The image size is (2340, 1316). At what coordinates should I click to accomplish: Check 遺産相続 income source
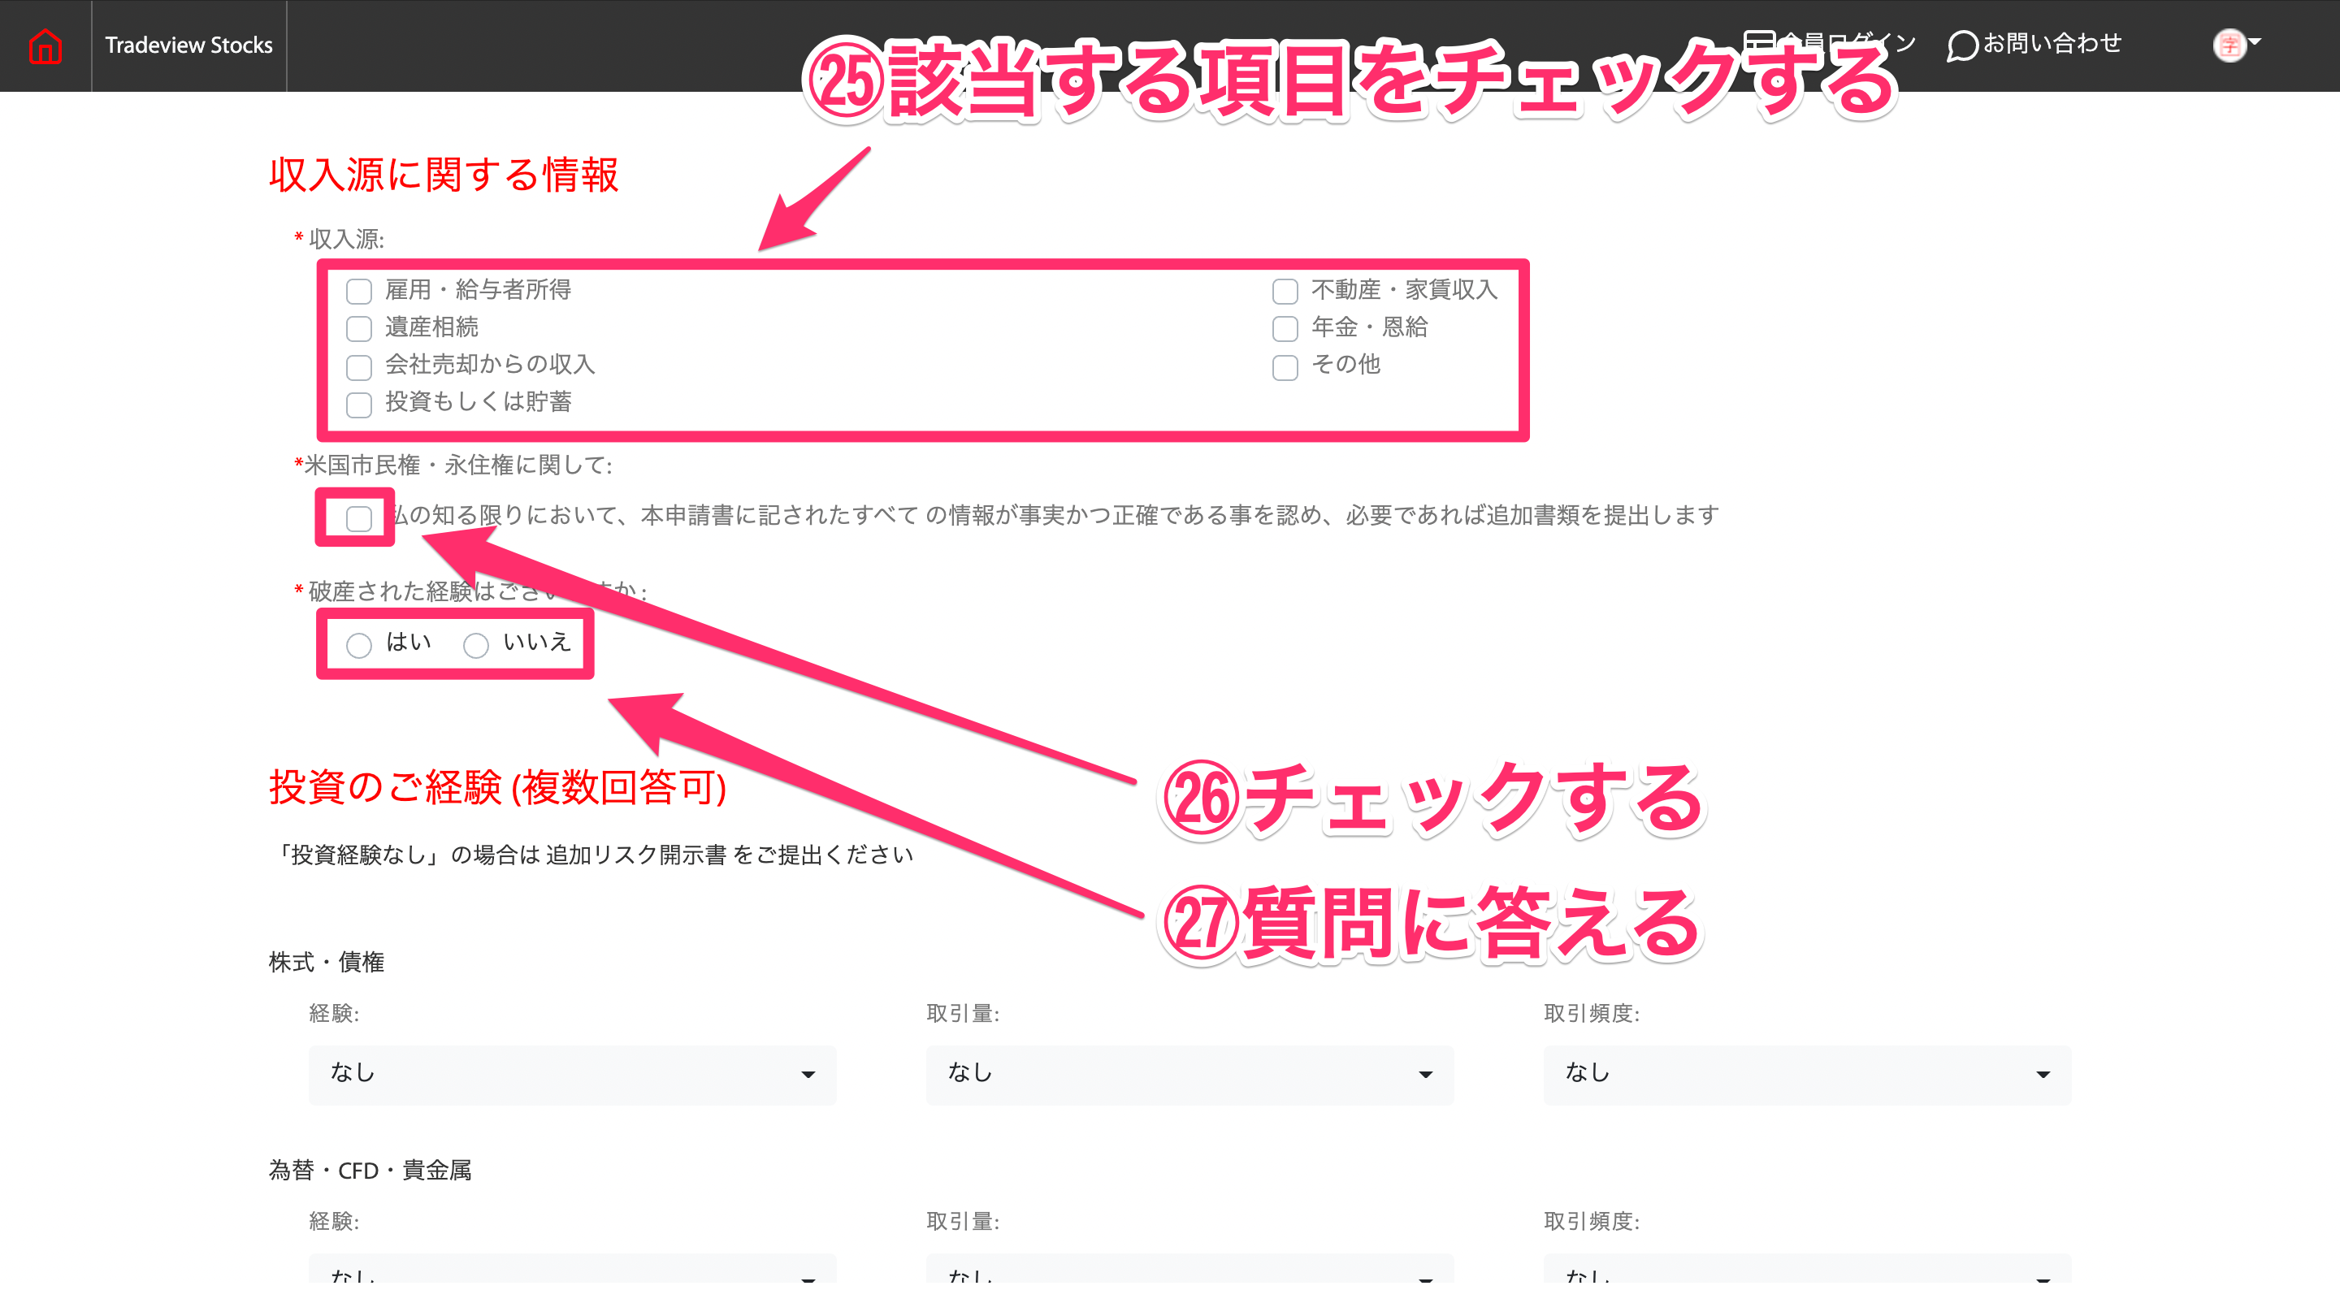[359, 329]
